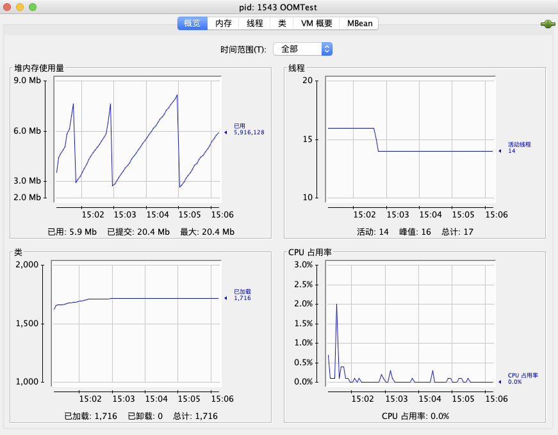Click the 已用 5,916,128 legend label
Screen dimensions: 558x435
249,129
